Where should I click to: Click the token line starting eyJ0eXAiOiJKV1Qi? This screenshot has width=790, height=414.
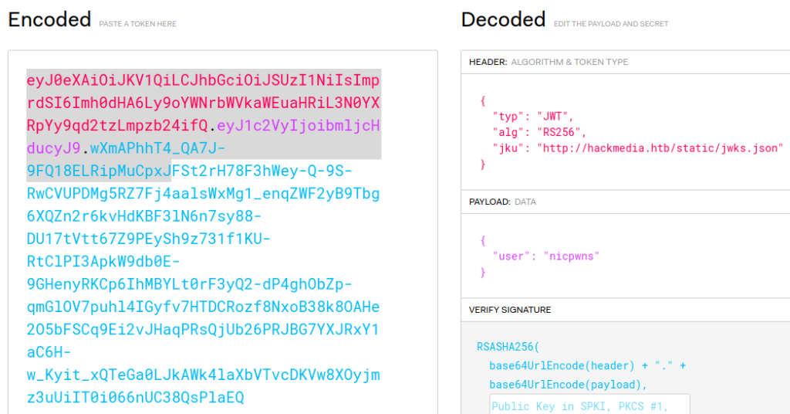[x=203, y=80]
